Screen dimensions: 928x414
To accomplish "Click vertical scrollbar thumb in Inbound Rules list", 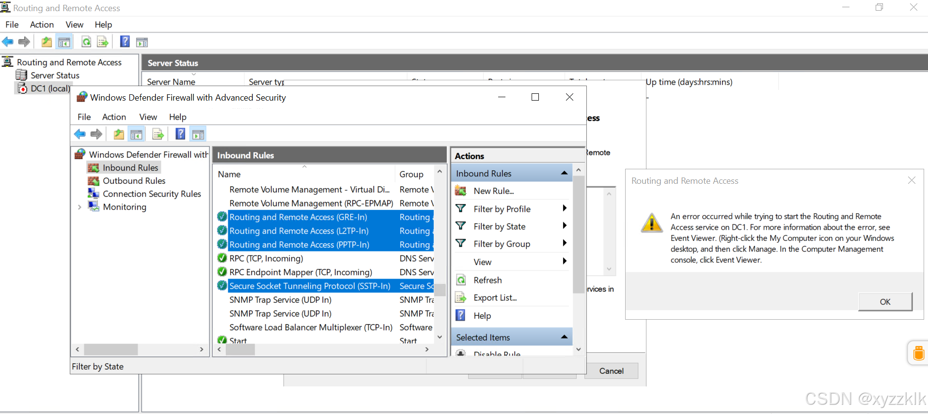I will [x=440, y=290].
